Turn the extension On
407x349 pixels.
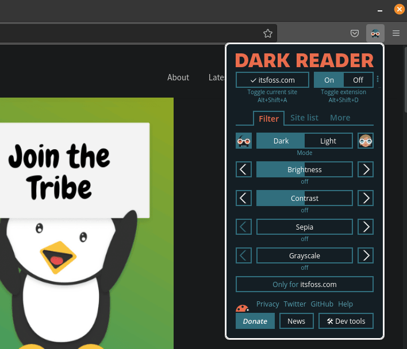click(x=329, y=80)
